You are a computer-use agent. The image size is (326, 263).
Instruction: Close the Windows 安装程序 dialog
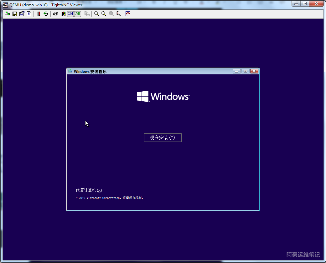pos(254,71)
